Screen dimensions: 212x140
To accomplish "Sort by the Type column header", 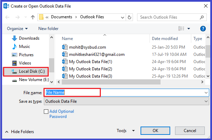I will (197, 39).
